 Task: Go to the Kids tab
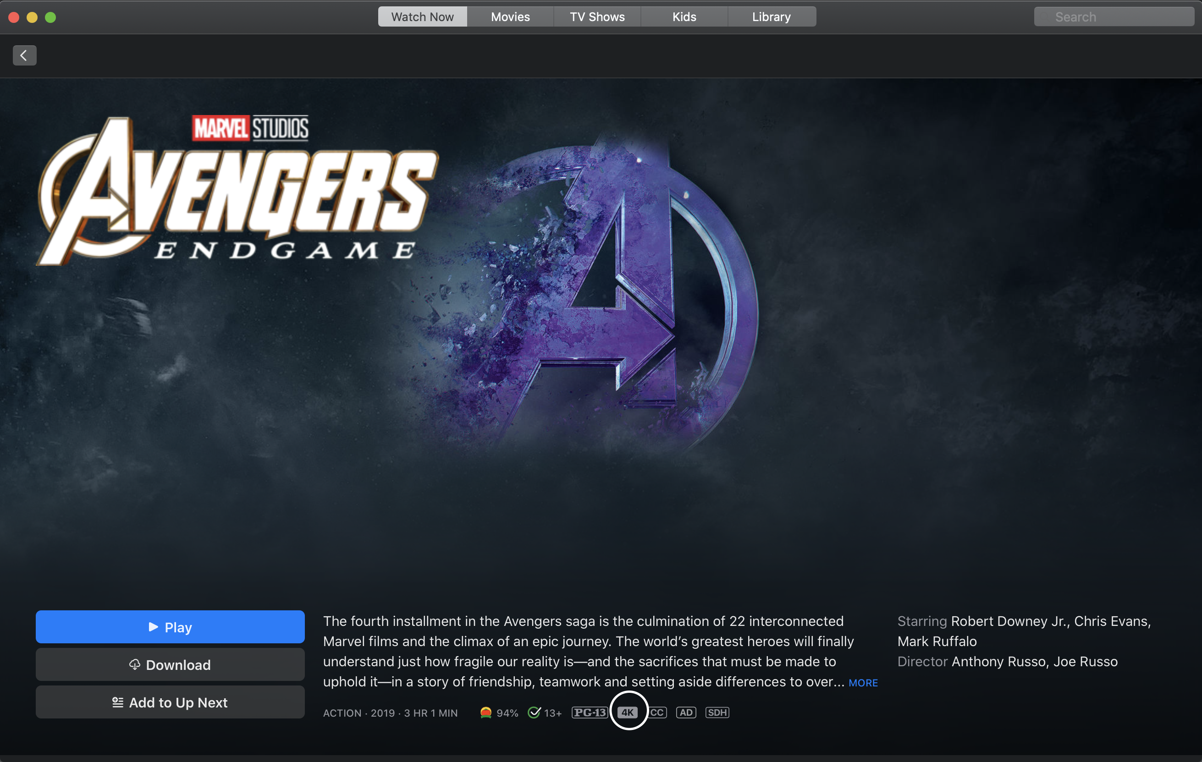click(684, 17)
